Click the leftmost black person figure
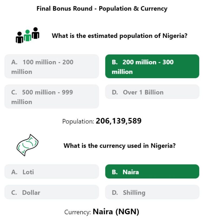Image resolution: width=203 pixels, height=218 pixels. point(19,37)
